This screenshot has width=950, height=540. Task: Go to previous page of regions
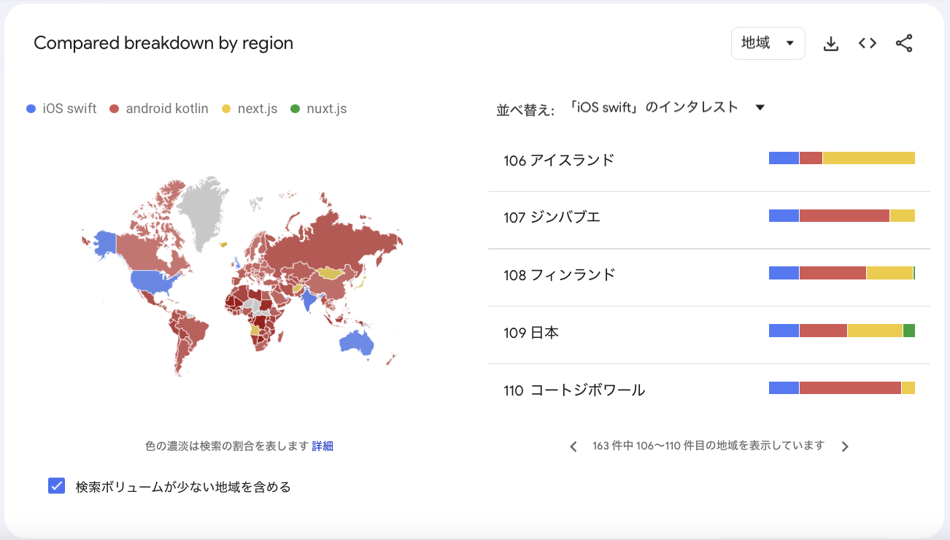(x=574, y=447)
